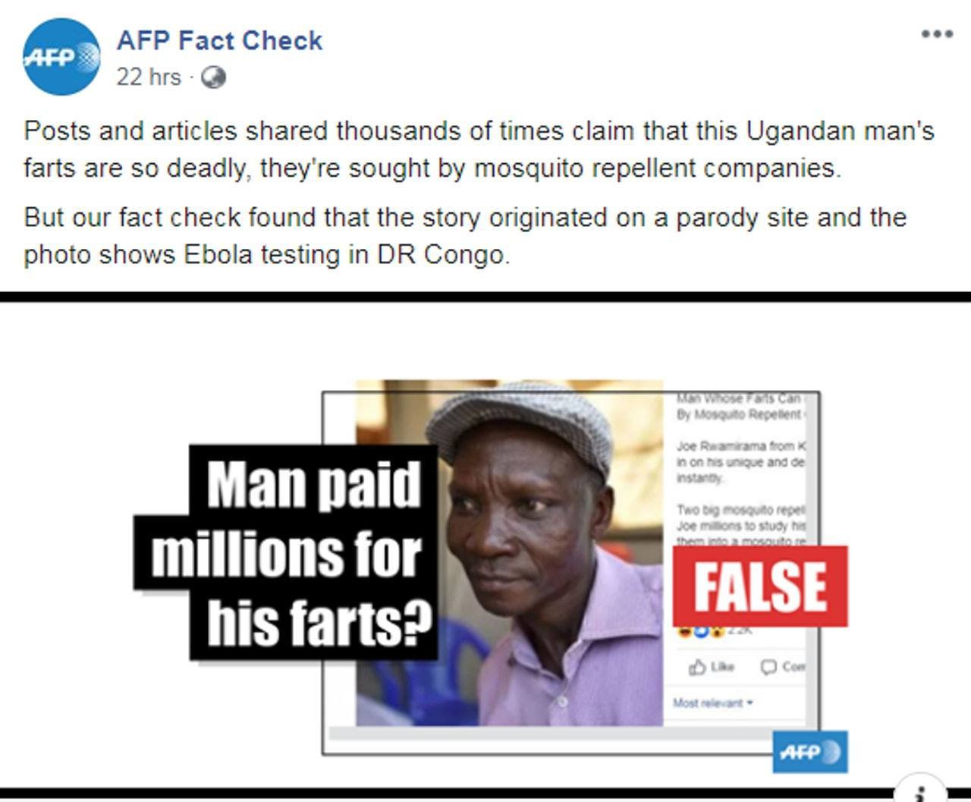
Task: Click the Comment speech bubble icon
Action: click(x=768, y=667)
